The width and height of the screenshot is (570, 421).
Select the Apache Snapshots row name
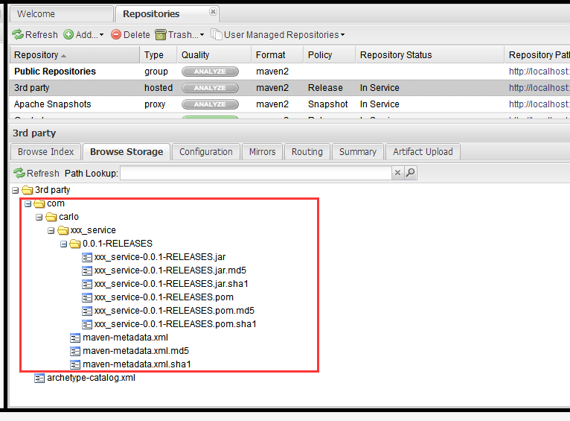coord(52,104)
